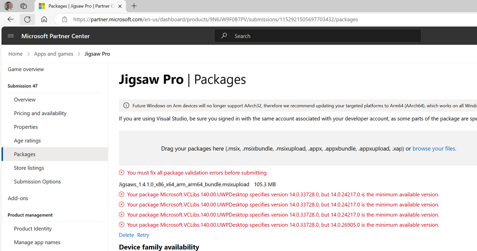The width and height of the screenshot is (477, 251).
Task: Click the error icon on 14.0.26905.0 message
Action: [x=122, y=225]
